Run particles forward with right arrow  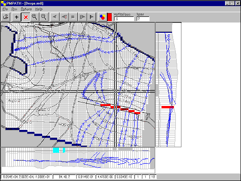click(x=91, y=17)
